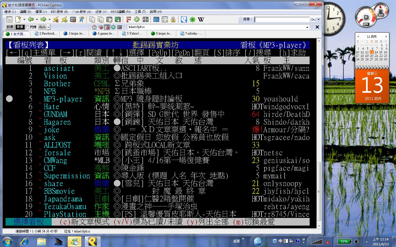This screenshot has height=247, width=396.
Task: Click the 送出 send button
Action: point(42,27)
